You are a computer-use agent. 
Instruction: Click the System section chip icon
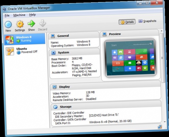click(x=53, y=53)
